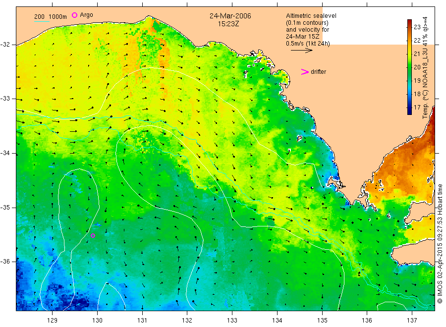
Task: Click the color bar value 20
Action: (417, 67)
